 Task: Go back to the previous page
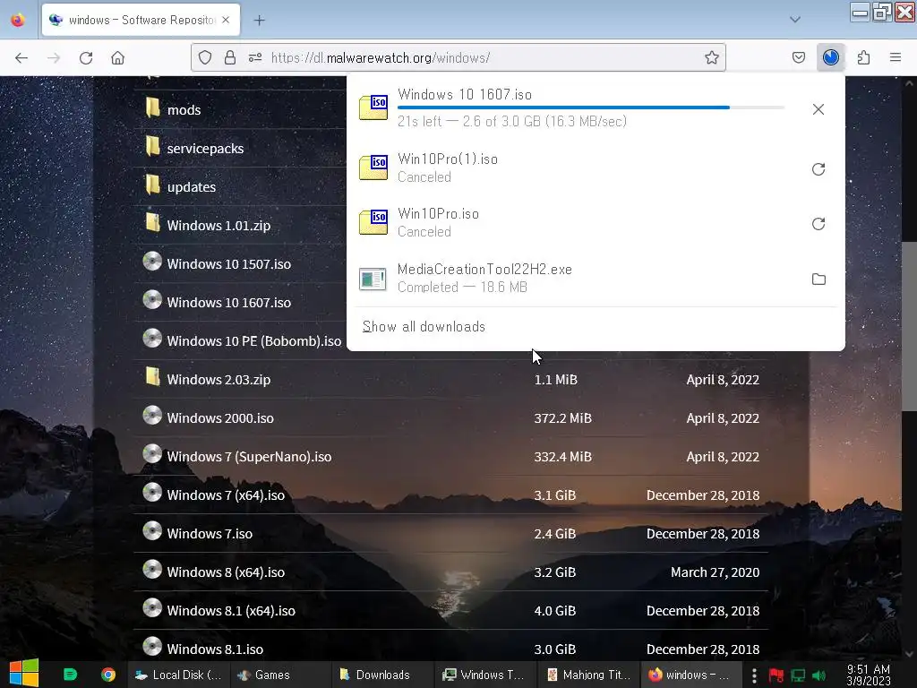[x=21, y=58]
